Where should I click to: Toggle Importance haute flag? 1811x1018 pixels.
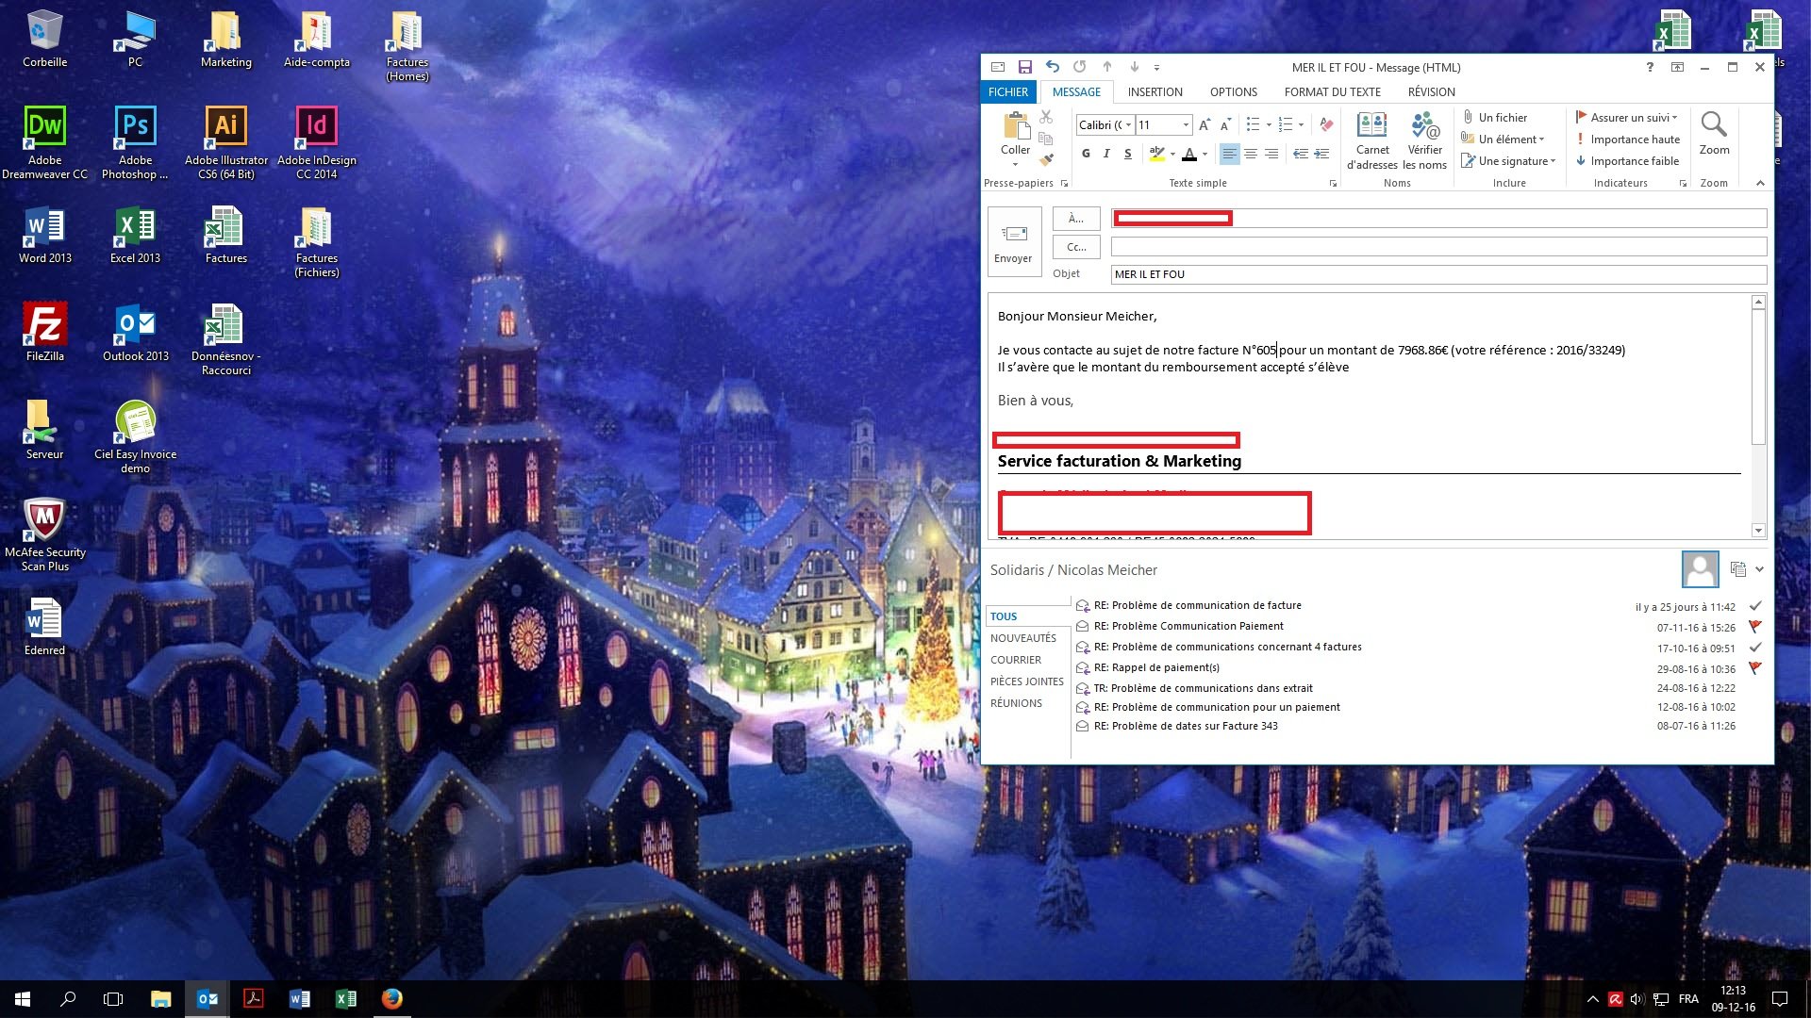pos(1634,140)
